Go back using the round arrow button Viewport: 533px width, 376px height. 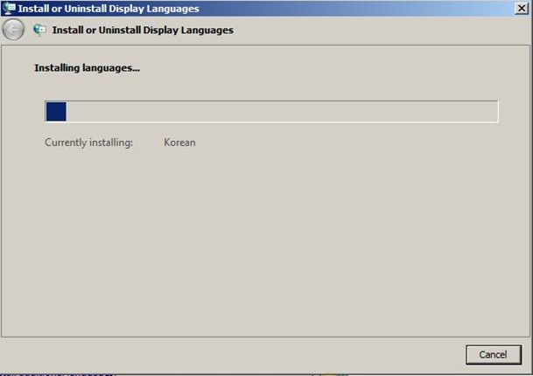click(13, 30)
